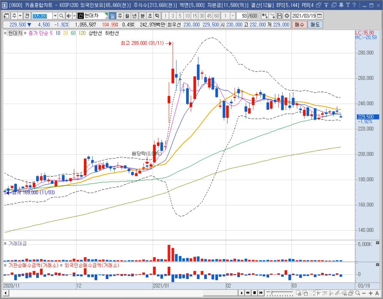Switch to minute 분 chart period

pyautogui.click(x=142, y=16)
